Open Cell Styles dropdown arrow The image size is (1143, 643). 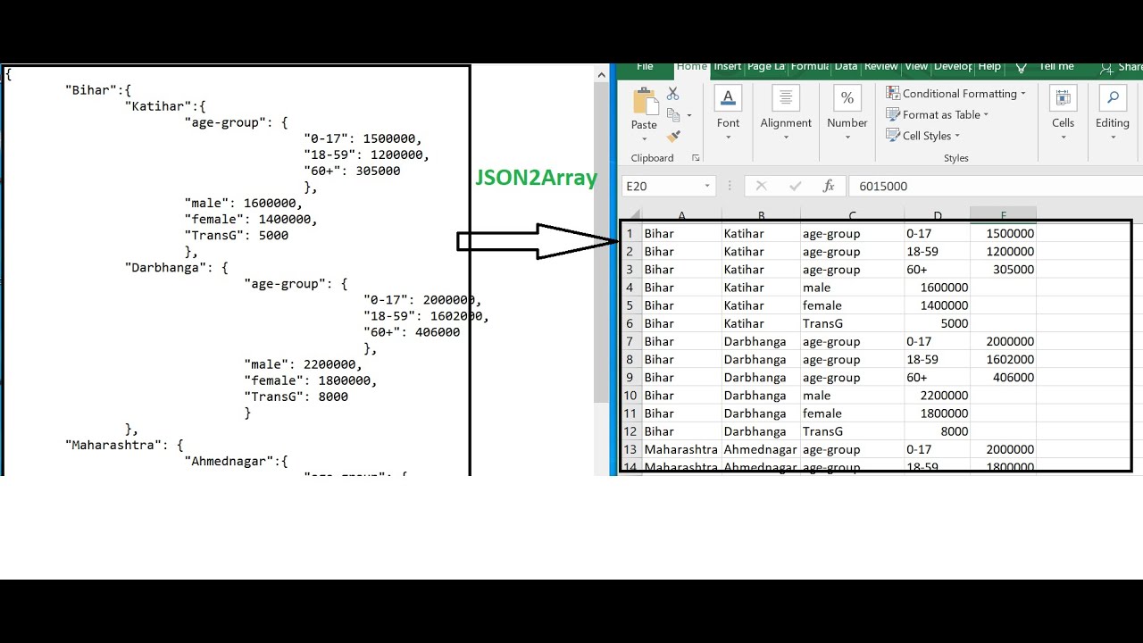tap(957, 137)
